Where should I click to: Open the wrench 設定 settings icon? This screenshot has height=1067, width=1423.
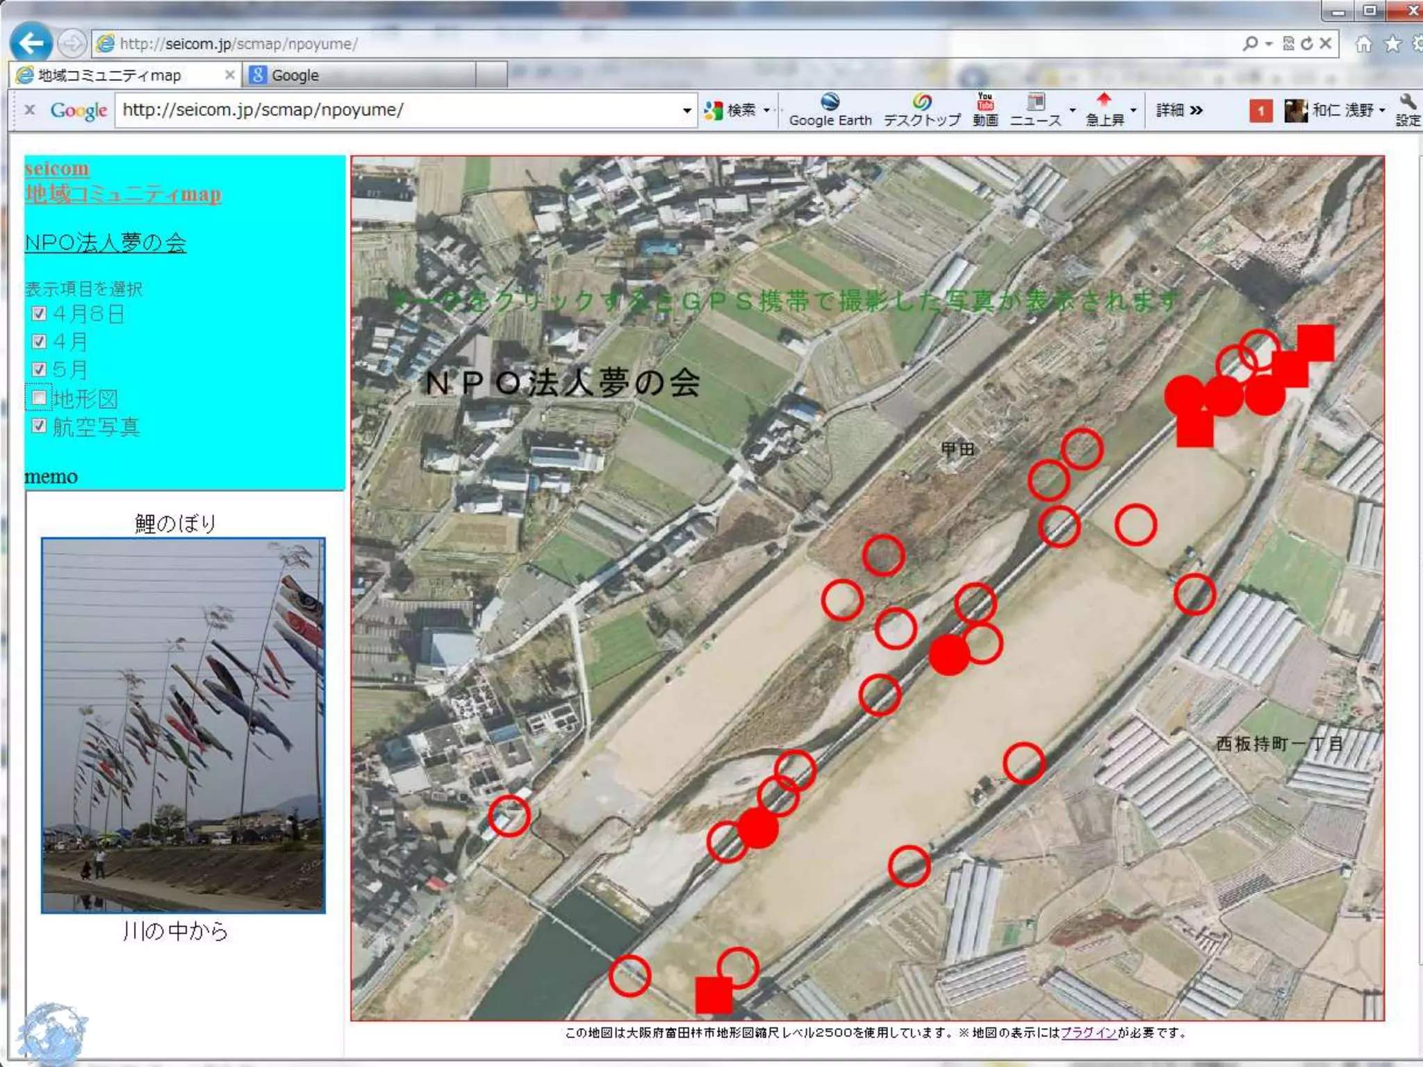pos(1408,110)
